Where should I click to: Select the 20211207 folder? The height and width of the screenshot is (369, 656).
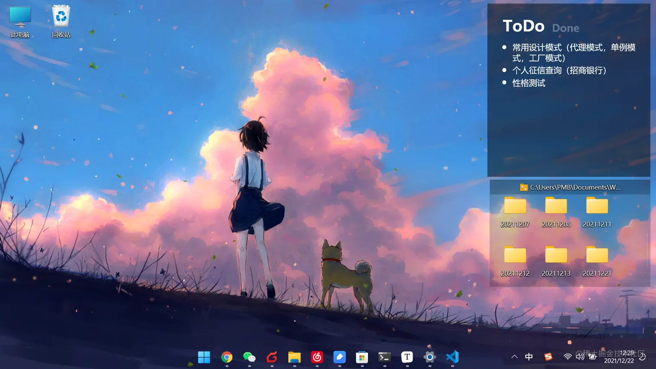[x=515, y=212]
